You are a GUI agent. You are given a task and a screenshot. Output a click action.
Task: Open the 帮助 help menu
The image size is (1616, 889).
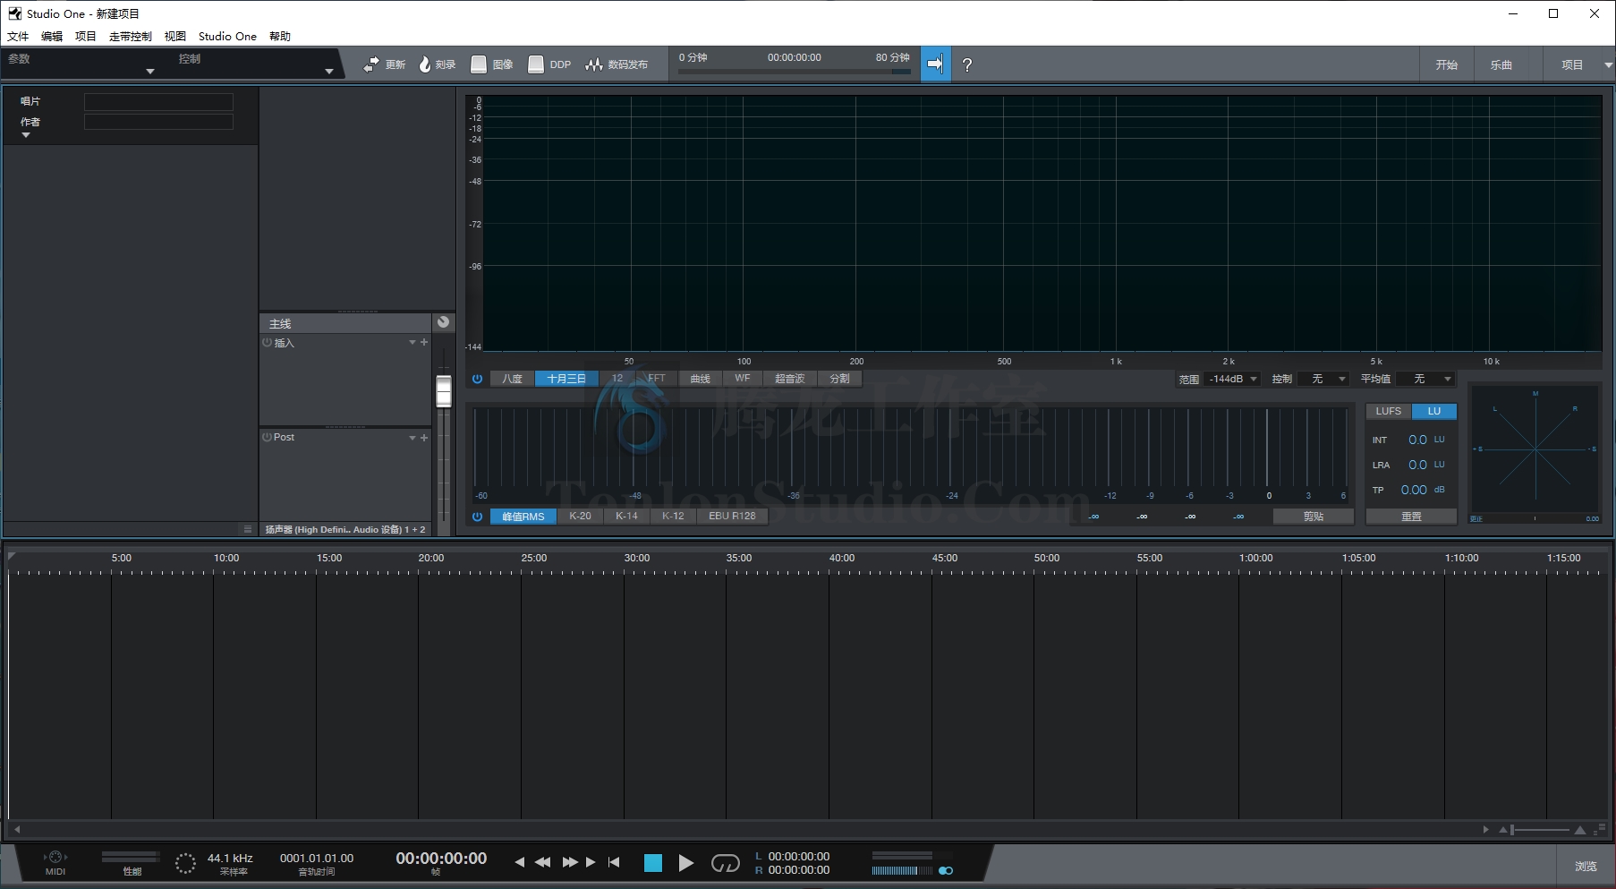click(280, 37)
